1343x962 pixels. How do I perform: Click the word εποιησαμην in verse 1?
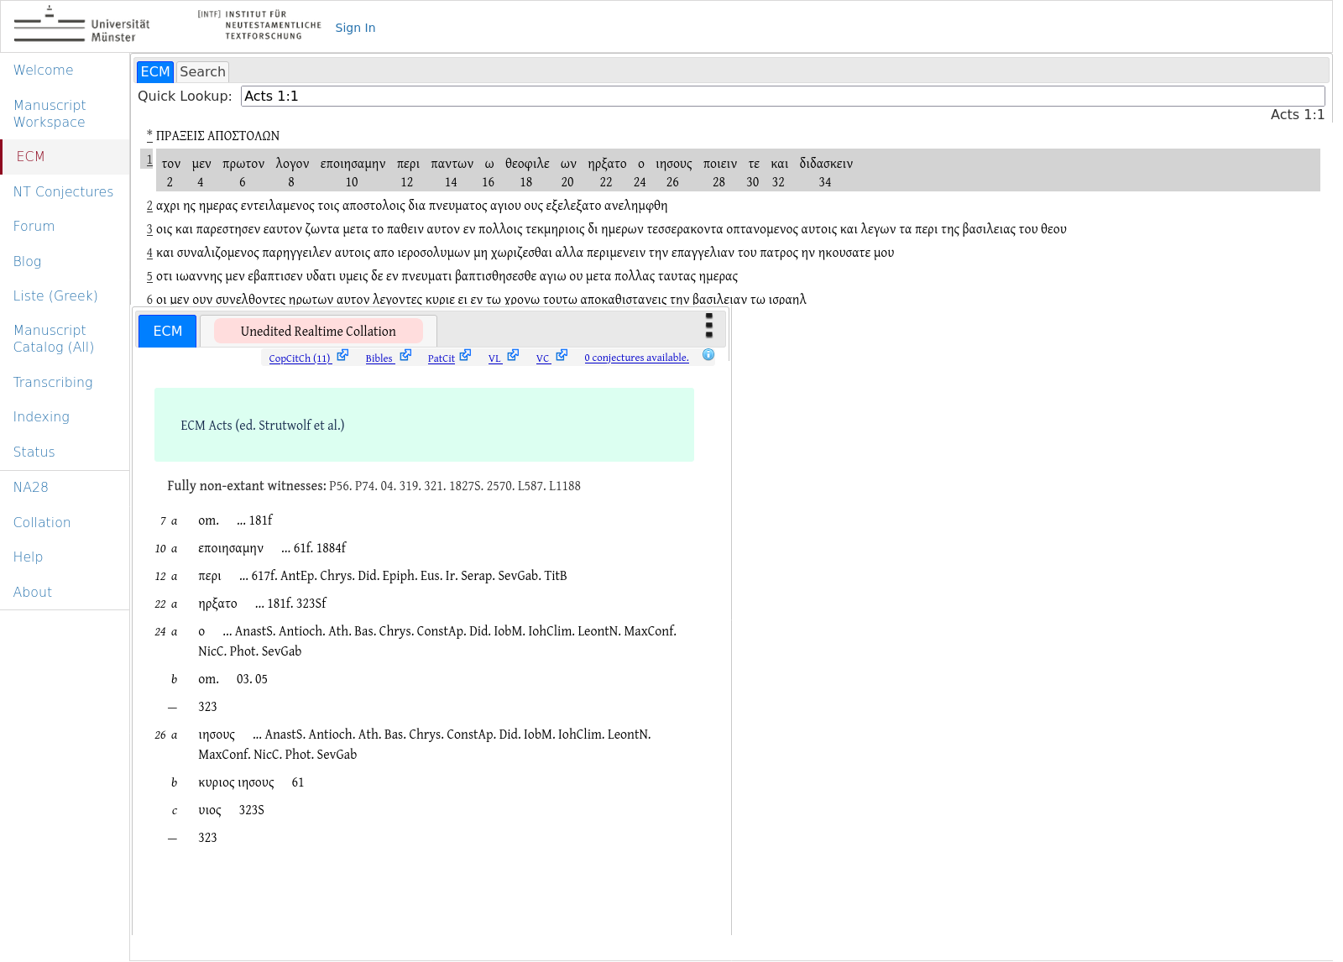[x=353, y=164]
